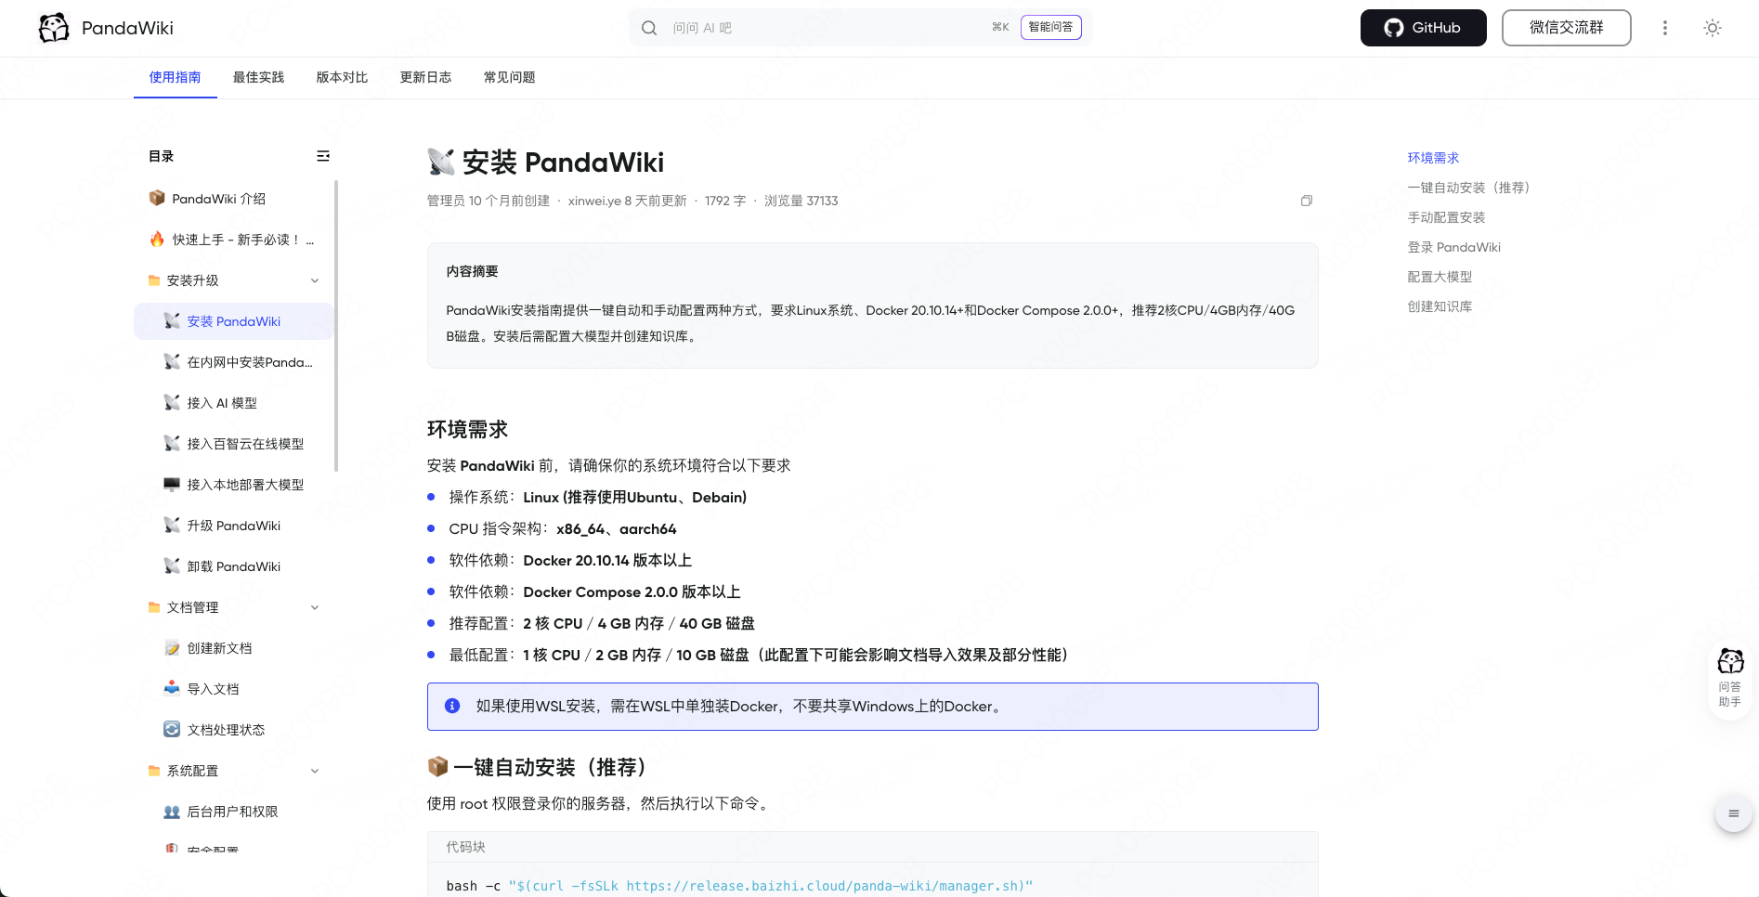Screen dimensions: 1759x897
Task: Jump to 登录 PandaWiki in the outline
Action: [1453, 247]
